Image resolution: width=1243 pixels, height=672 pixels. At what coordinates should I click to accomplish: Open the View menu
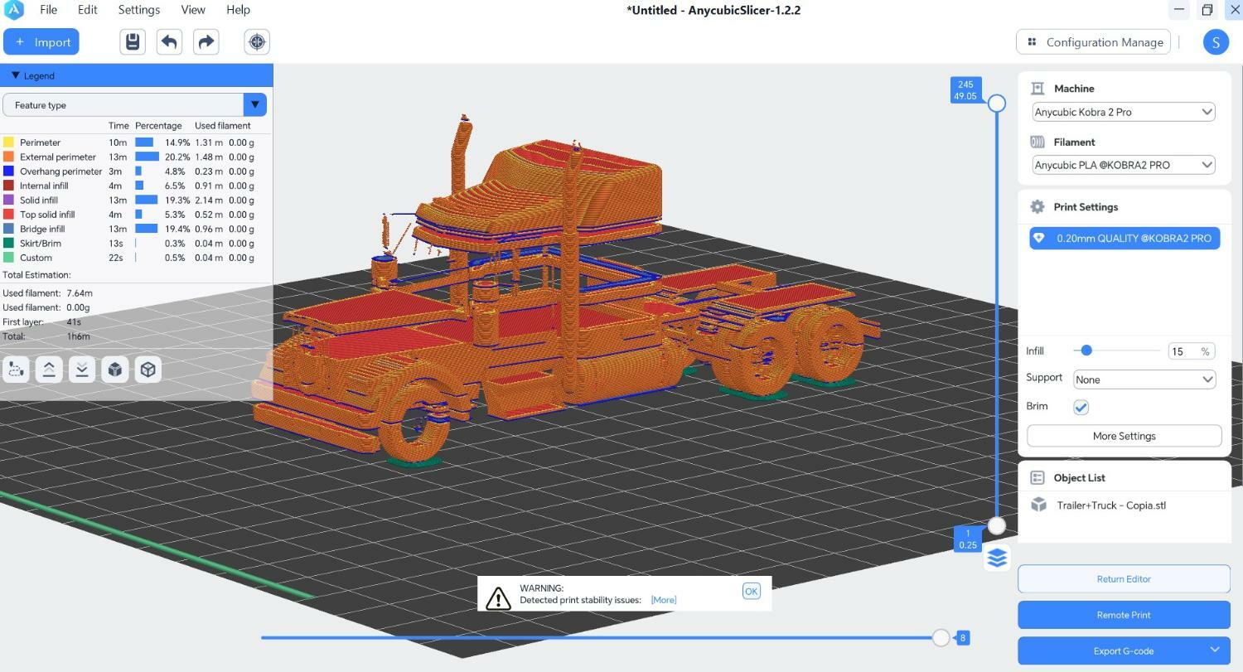[192, 10]
